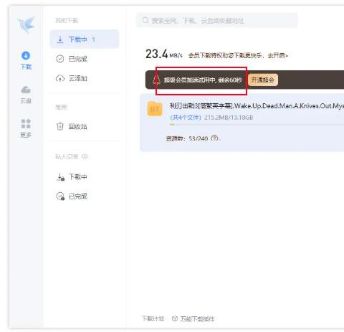Select 下载中 in my downloads list

click(x=85, y=39)
